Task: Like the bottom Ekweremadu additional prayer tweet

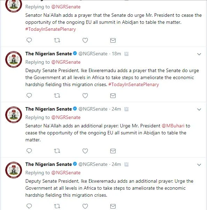Action: click(85, 206)
